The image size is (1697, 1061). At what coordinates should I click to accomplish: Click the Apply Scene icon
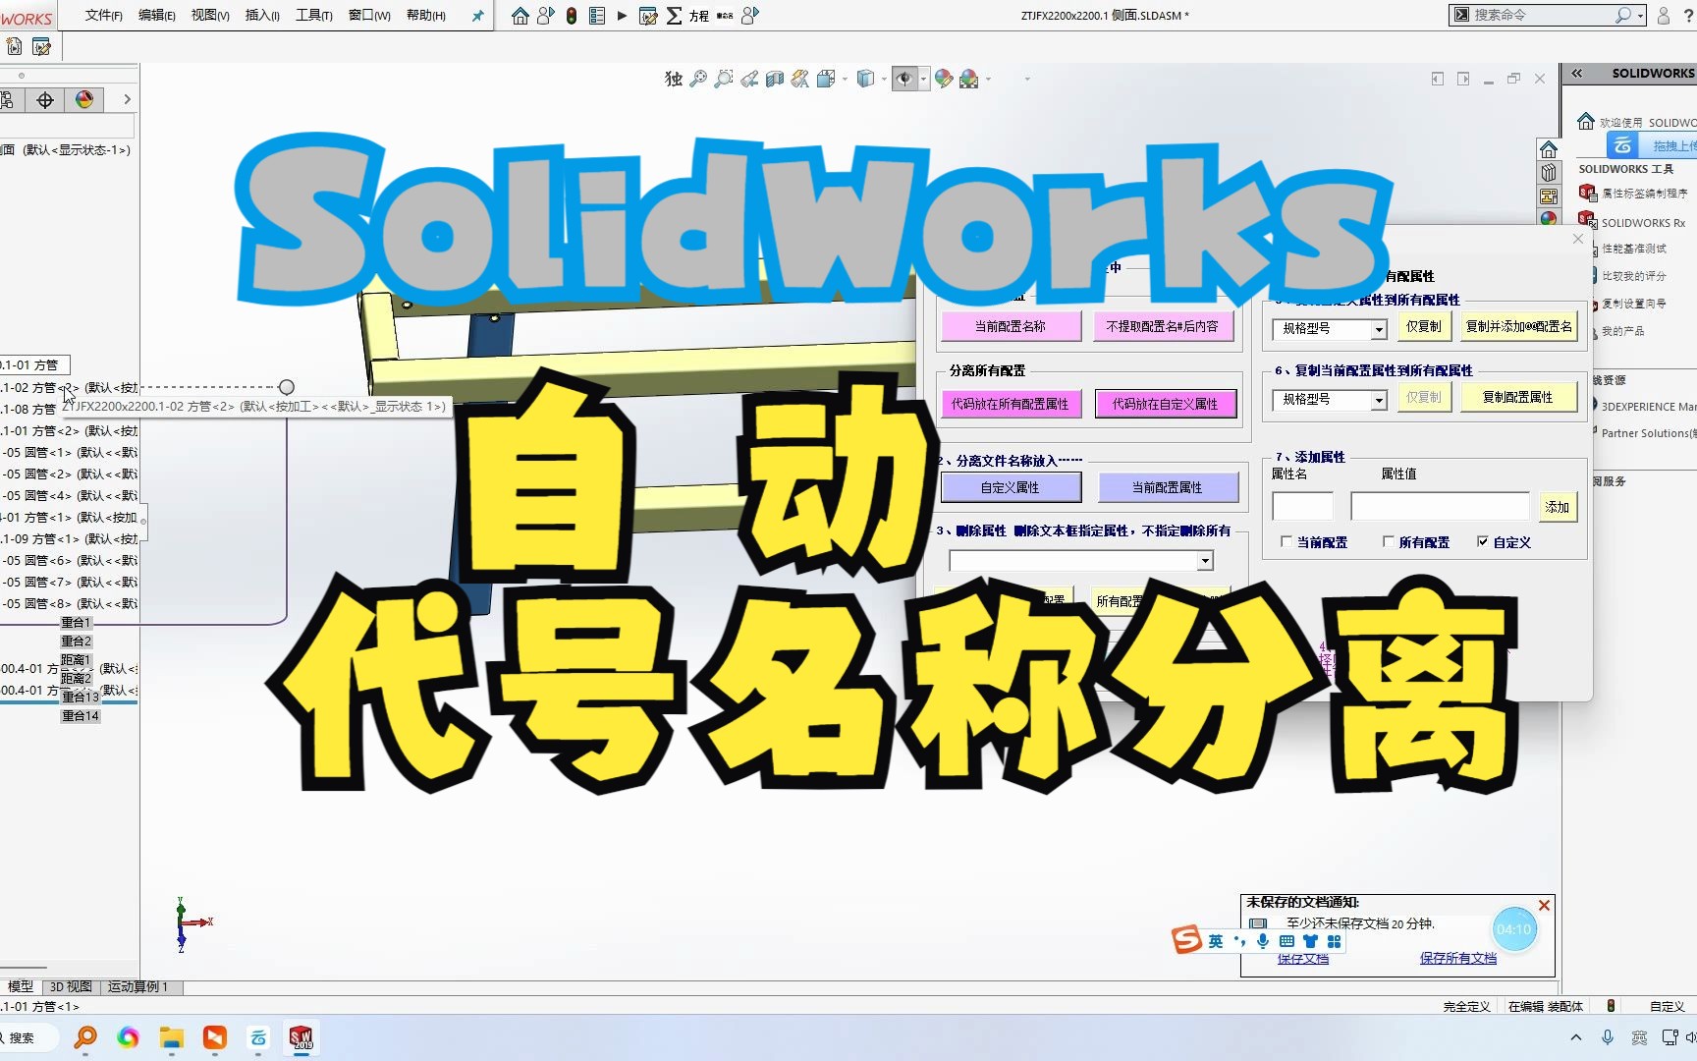click(x=969, y=79)
